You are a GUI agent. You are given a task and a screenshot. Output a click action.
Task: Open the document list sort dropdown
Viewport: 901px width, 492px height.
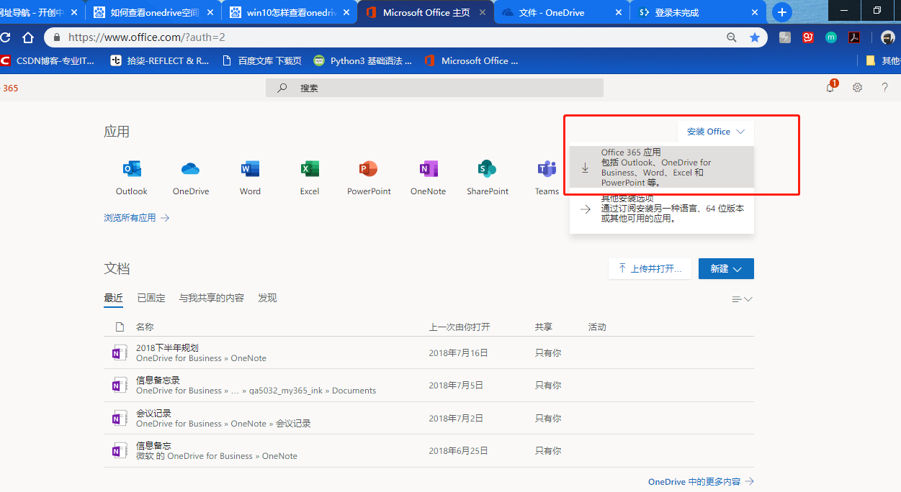[x=741, y=299]
